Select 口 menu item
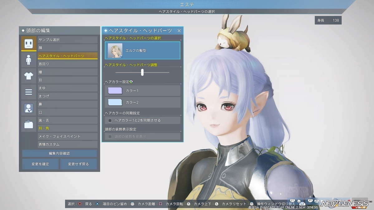Screen dimensions: 374x210 coord(68,112)
